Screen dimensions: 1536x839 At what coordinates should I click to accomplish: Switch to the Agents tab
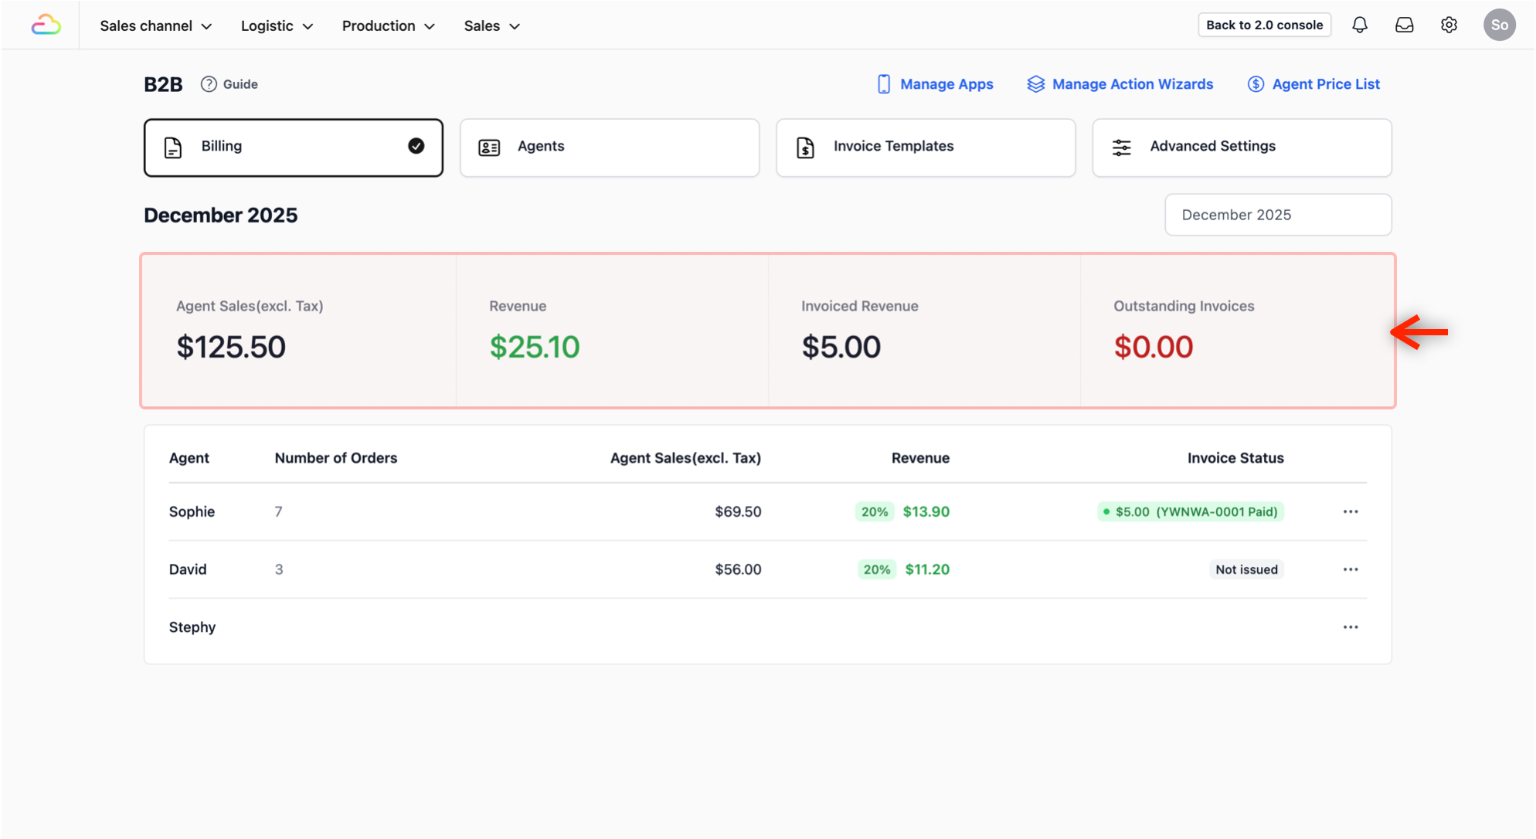click(x=609, y=147)
